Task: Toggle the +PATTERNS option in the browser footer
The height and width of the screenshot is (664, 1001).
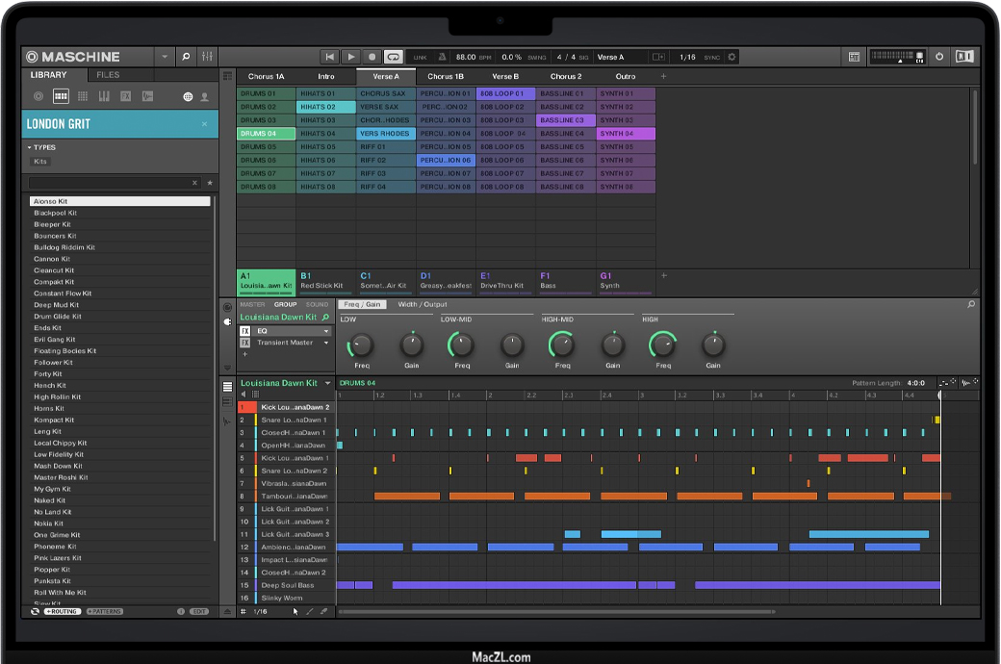Action: [x=104, y=612]
